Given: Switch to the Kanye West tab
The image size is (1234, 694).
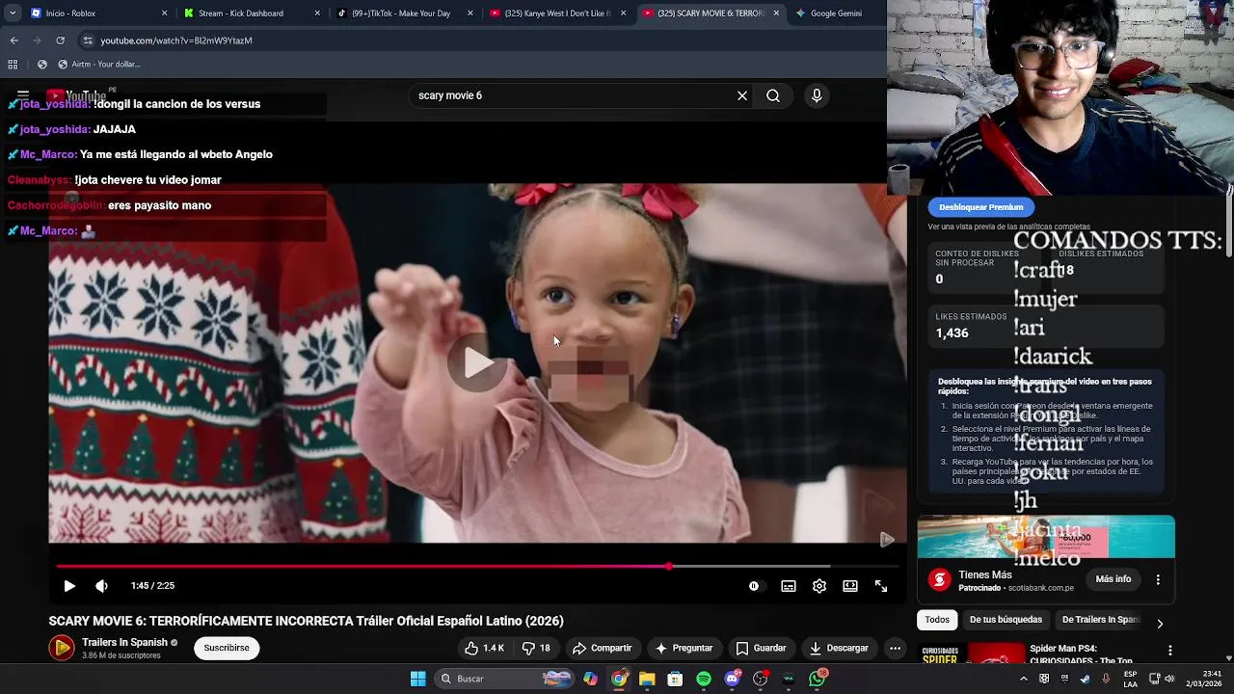Looking at the screenshot, I should [557, 13].
